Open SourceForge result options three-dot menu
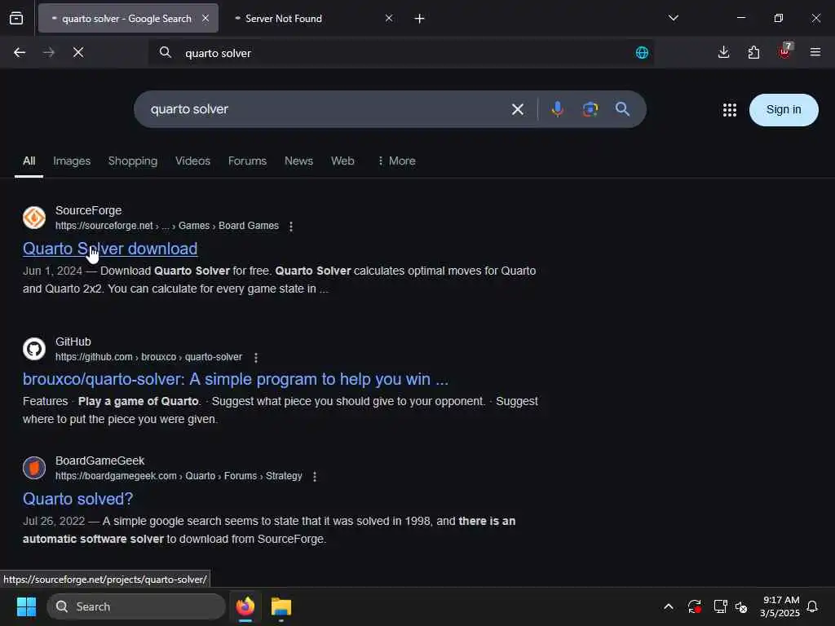This screenshot has width=835, height=626. (291, 227)
